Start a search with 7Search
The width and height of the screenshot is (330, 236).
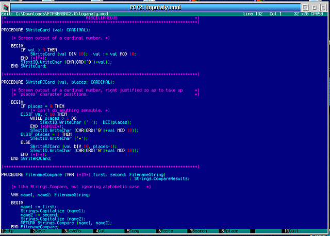click(x=198, y=231)
